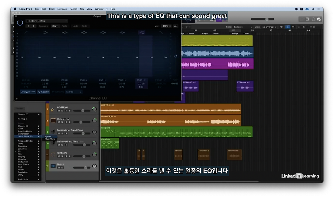The height and width of the screenshot is (197, 334).
Task: Solo the LEAD GTR_01 track
Action: (62, 122)
